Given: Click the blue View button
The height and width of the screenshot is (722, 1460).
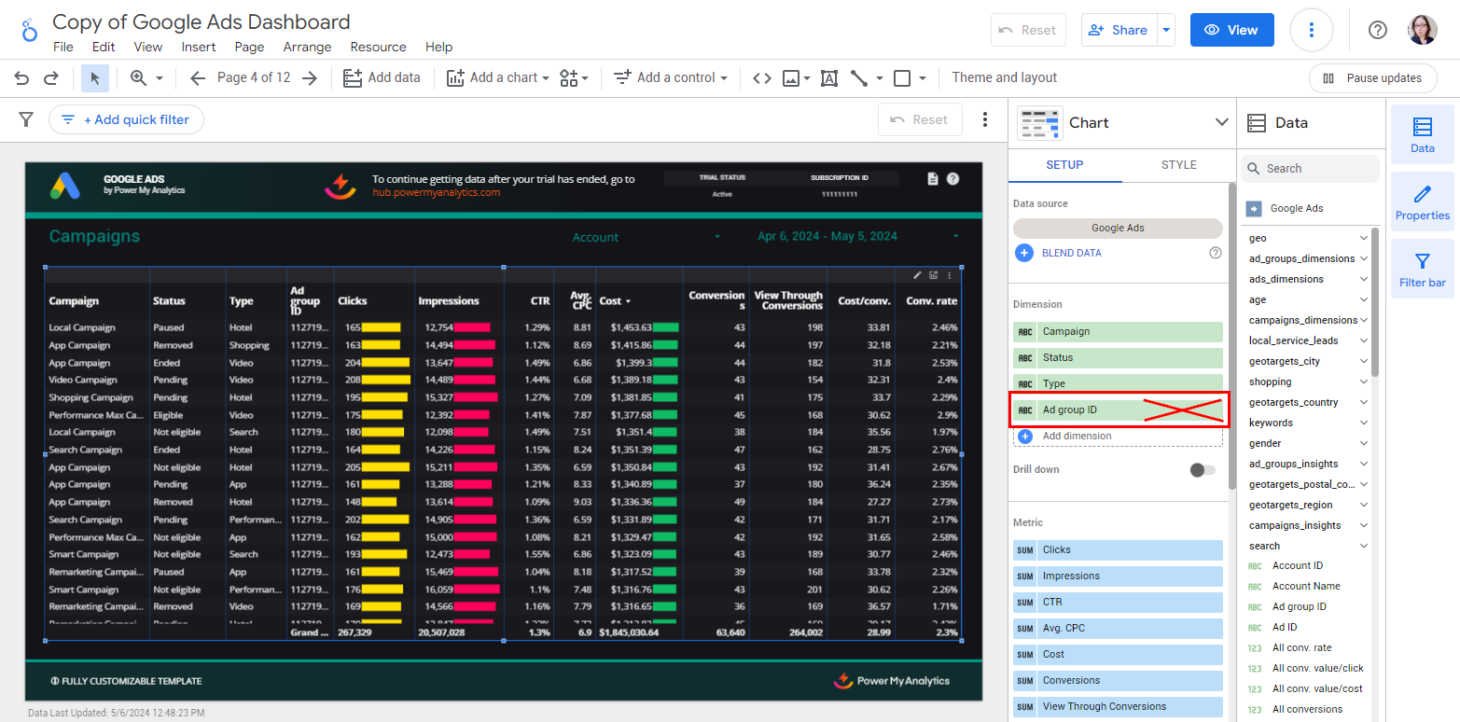Looking at the screenshot, I should 1231,30.
